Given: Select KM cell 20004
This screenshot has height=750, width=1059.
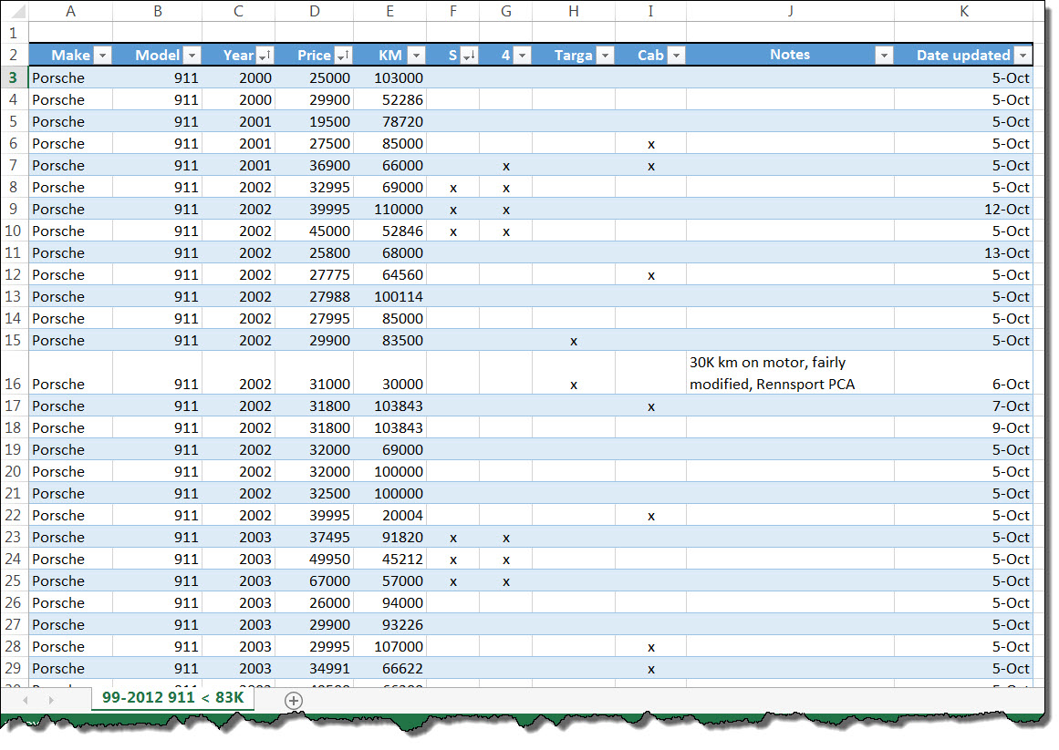Looking at the screenshot, I should (x=389, y=515).
